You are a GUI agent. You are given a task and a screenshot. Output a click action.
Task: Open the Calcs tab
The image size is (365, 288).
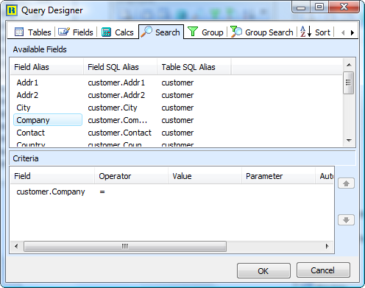pyautogui.click(x=117, y=32)
